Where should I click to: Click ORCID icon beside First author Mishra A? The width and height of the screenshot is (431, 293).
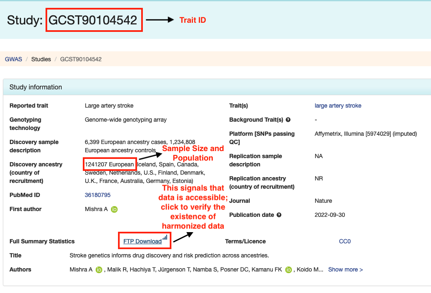click(114, 209)
